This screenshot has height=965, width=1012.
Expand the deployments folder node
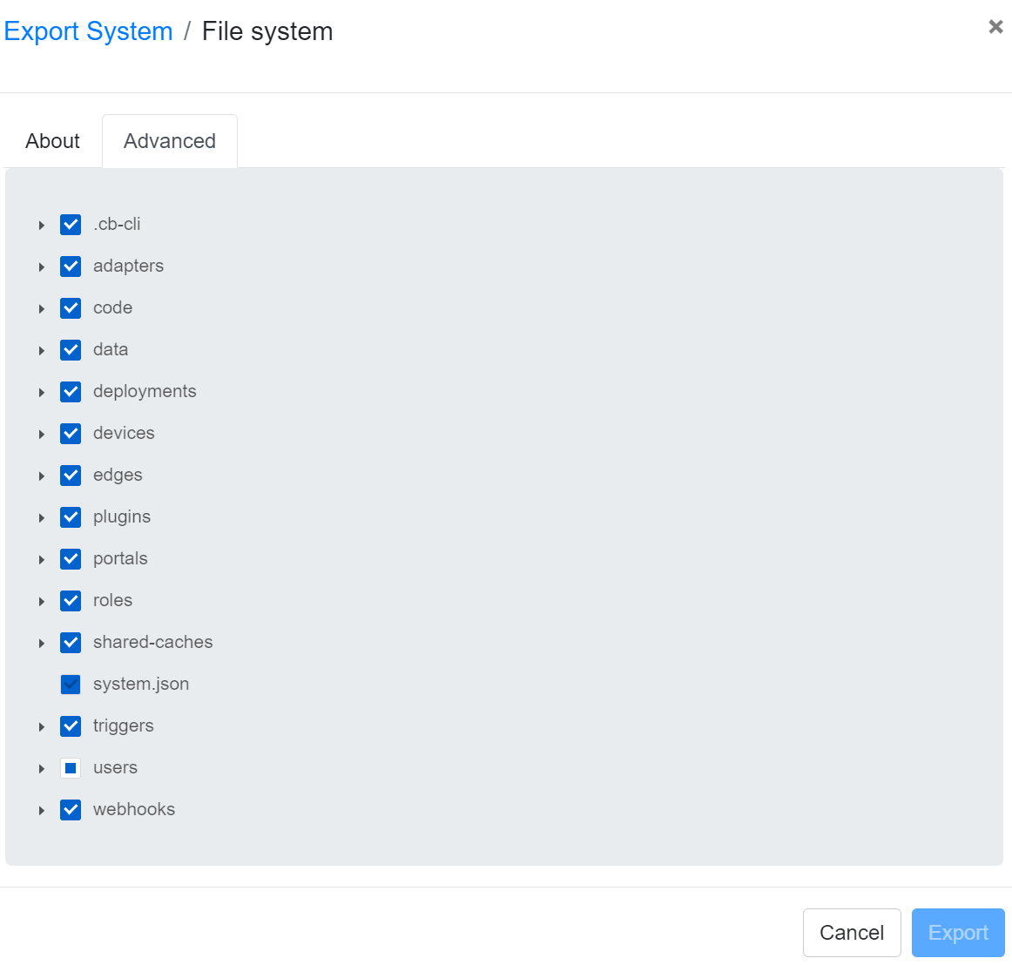click(x=41, y=393)
